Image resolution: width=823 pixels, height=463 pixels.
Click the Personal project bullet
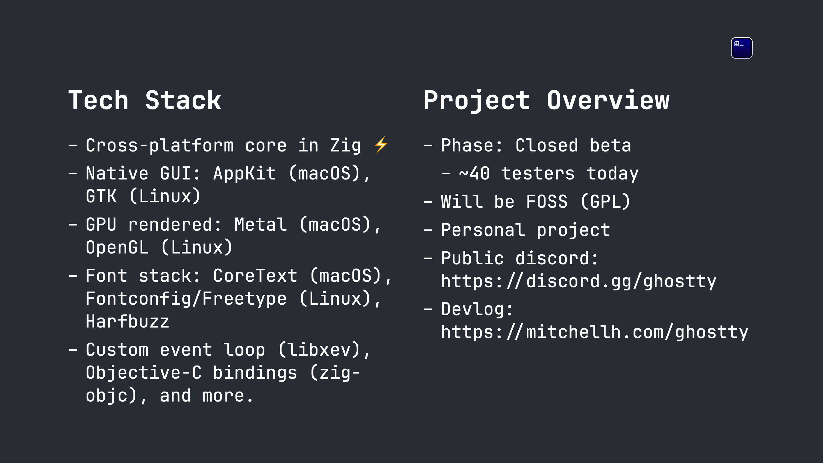pyautogui.click(x=517, y=230)
